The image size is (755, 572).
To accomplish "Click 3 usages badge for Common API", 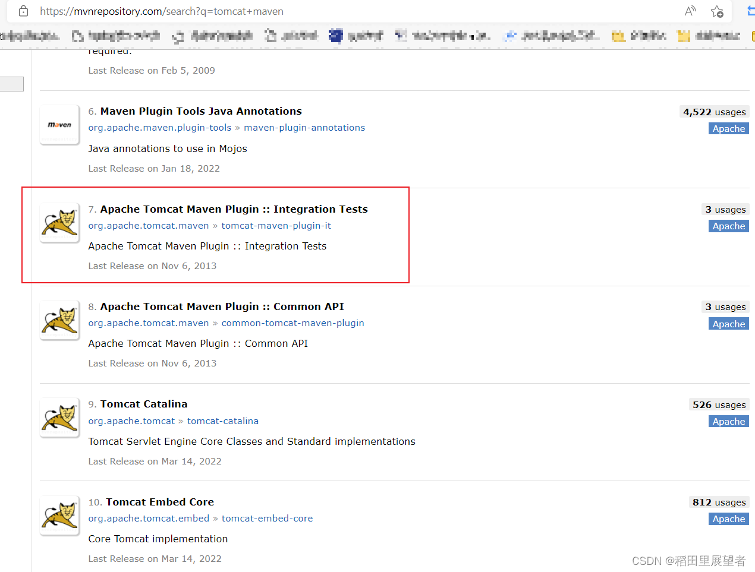I will pyautogui.click(x=725, y=307).
